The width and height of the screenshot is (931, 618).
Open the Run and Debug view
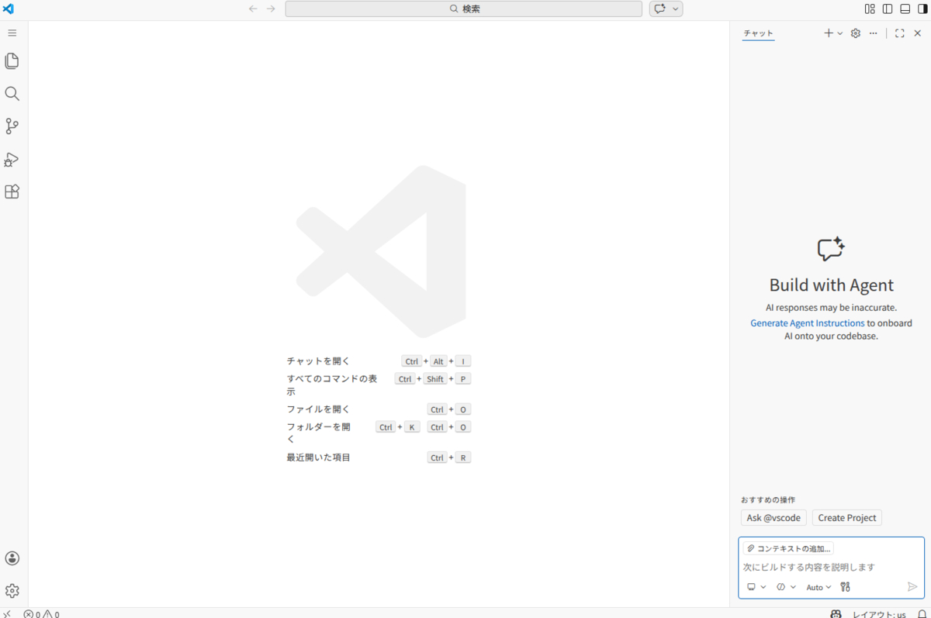(12, 159)
